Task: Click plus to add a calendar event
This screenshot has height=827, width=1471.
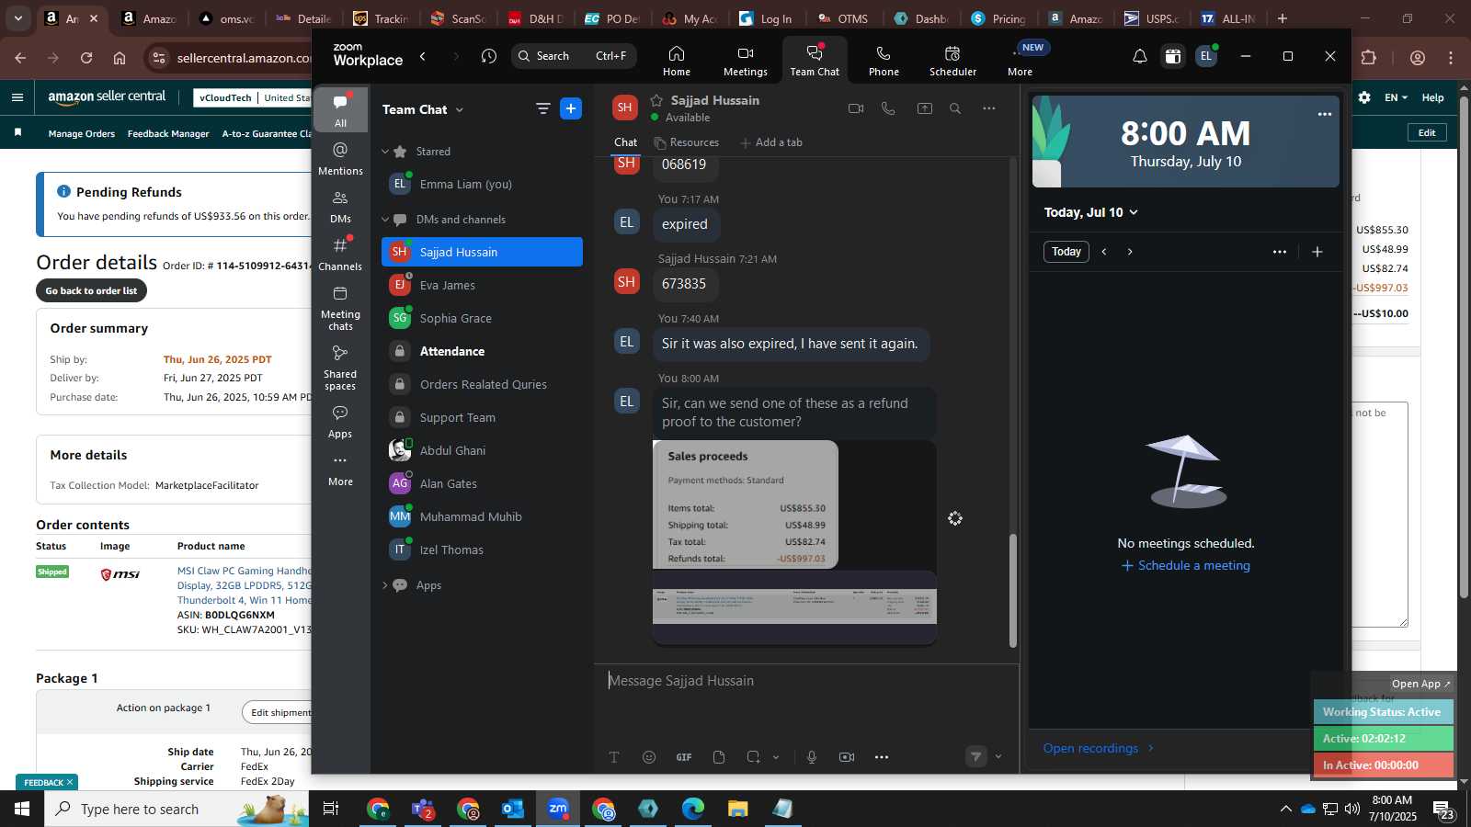Action: click(1317, 252)
